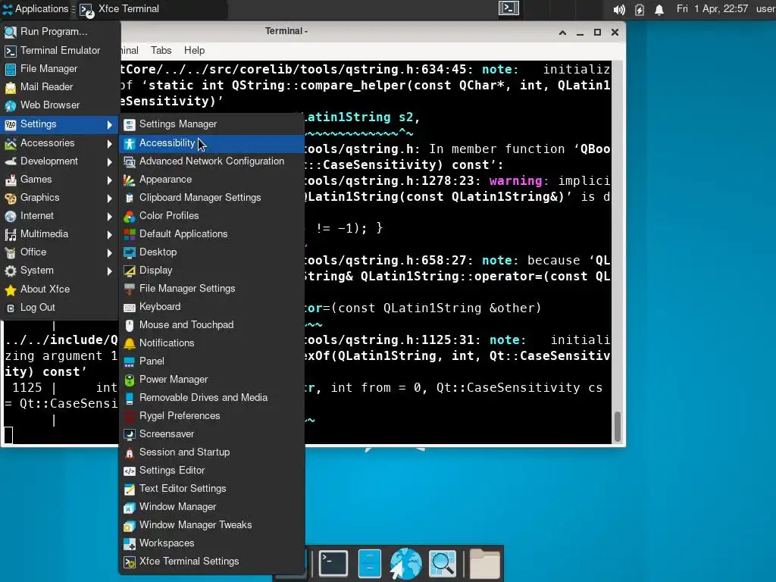
Task: Open File Manager from Applications menu
Action: coord(59,69)
